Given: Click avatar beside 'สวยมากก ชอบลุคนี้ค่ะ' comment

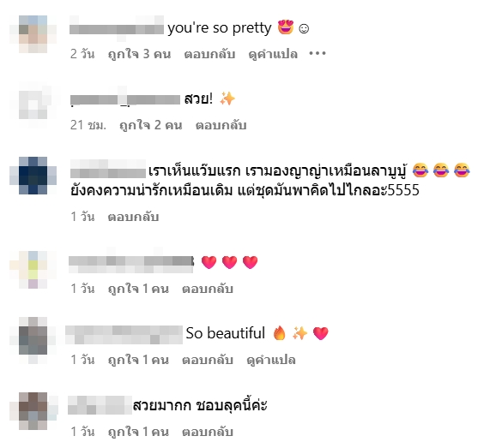Looking at the screenshot, I should point(33,411).
